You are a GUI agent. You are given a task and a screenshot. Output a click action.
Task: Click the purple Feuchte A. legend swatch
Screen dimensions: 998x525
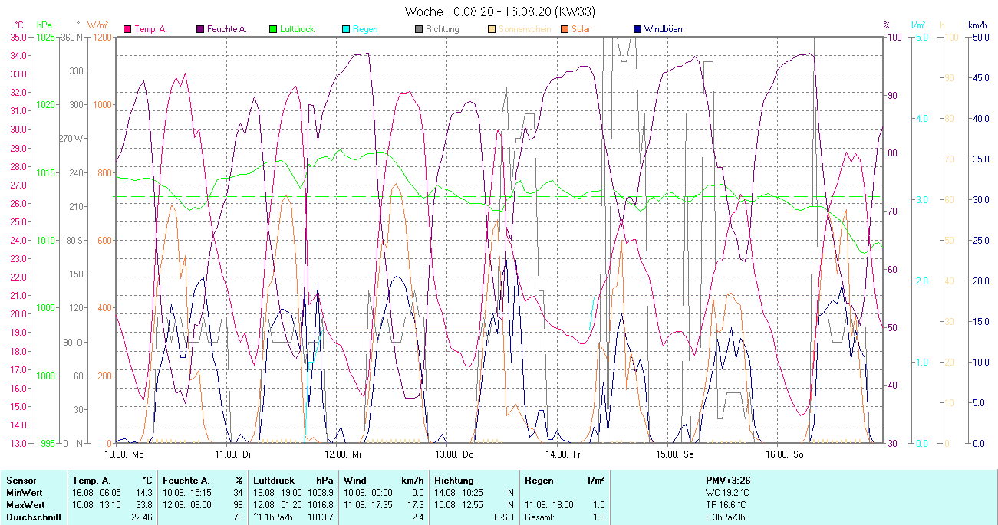201,29
